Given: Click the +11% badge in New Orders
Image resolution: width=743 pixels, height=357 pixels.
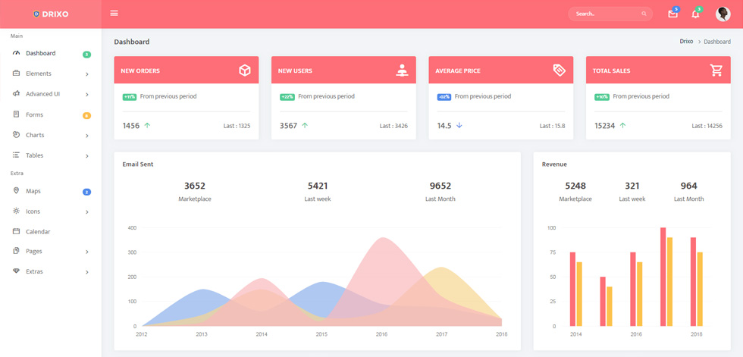Looking at the screenshot, I should click(x=130, y=96).
